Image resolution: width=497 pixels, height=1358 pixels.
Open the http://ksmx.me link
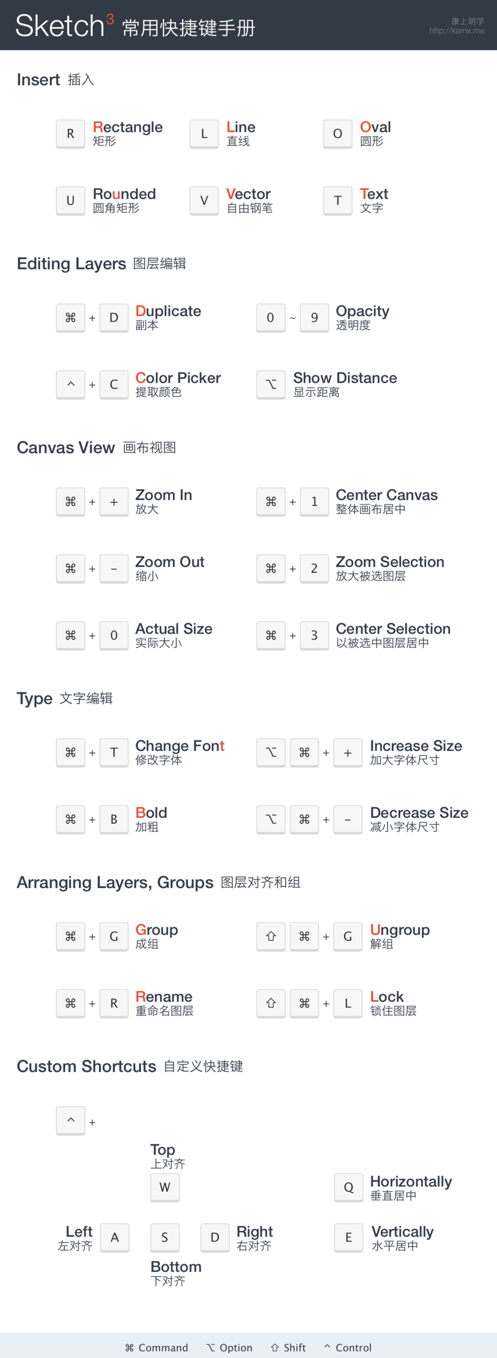pyautogui.click(x=457, y=31)
